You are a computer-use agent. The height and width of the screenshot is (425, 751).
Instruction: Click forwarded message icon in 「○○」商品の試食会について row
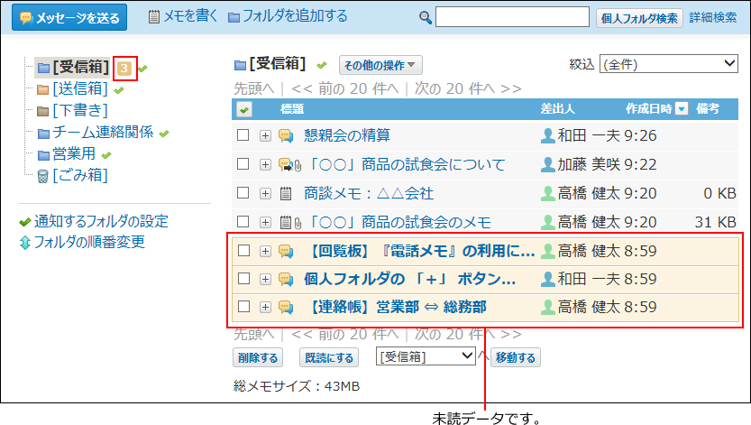pyautogui.click(x=286, y=165)
